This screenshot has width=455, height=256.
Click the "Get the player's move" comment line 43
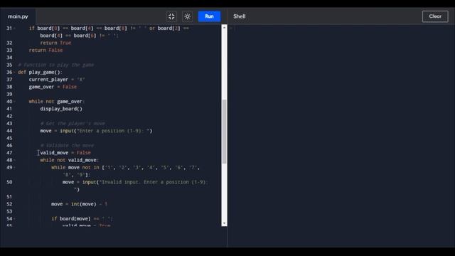(73, 123)
